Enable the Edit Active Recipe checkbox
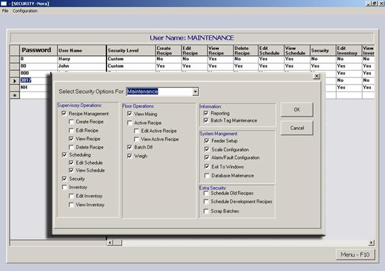 [137, 131]
